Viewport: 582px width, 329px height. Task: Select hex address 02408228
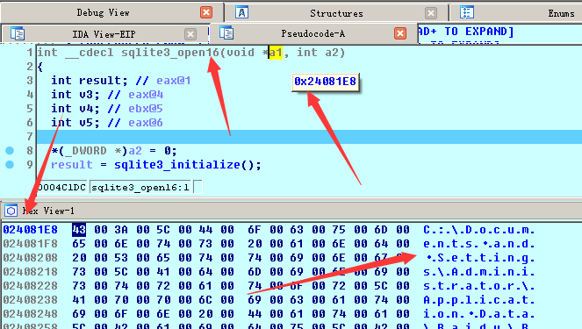[x=31, y=286]
